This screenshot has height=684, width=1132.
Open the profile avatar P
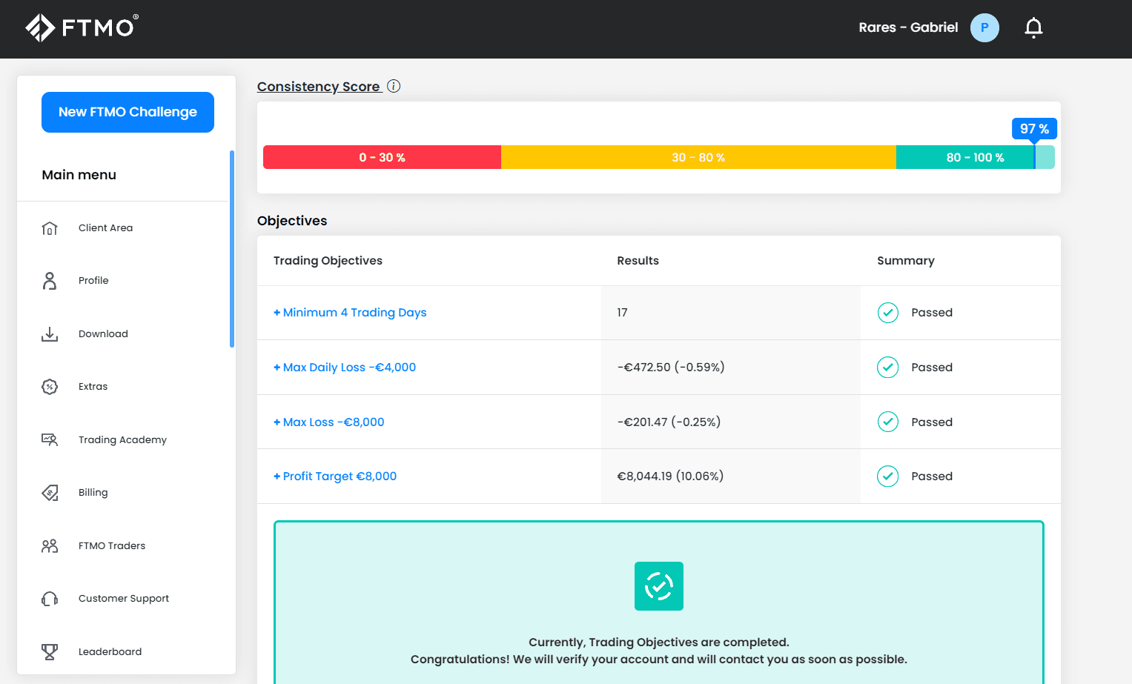[x=984, y=27]
